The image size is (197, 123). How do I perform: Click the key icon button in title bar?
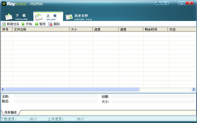pyautogui.click(x=165, y=3)
